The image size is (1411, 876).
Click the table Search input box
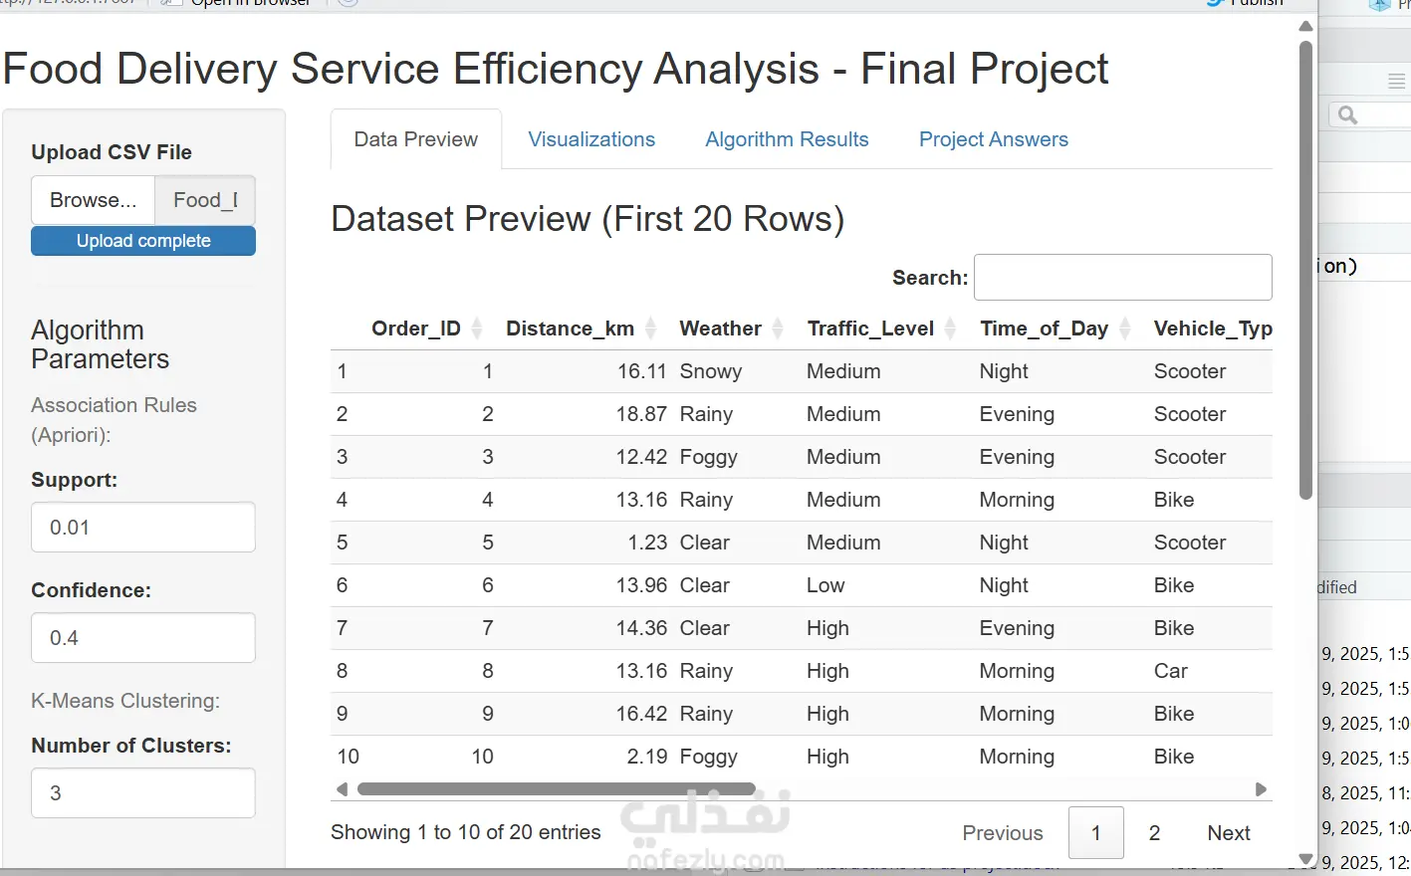coord(1122,278)
